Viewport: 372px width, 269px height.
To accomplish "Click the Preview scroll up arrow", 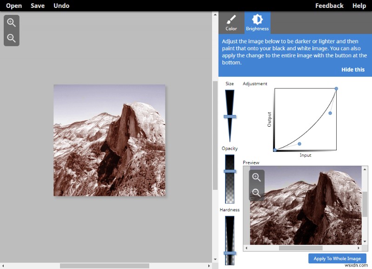I will pos(365,169).
